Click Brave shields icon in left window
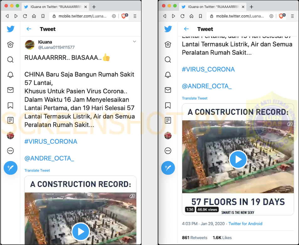The width and height of the screenshot is (299, 245). (124, 16)
